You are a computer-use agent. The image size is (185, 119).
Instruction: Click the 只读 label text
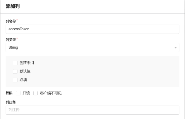(26, 93)
